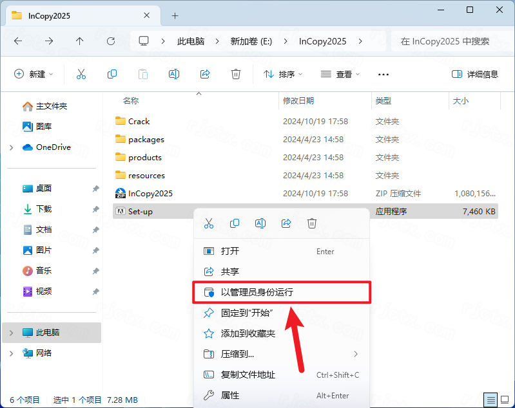Click the rename icon in the context menu
The width and height of the screenshot is (515, 408).
pyautogui.click(x=260, y=223)
